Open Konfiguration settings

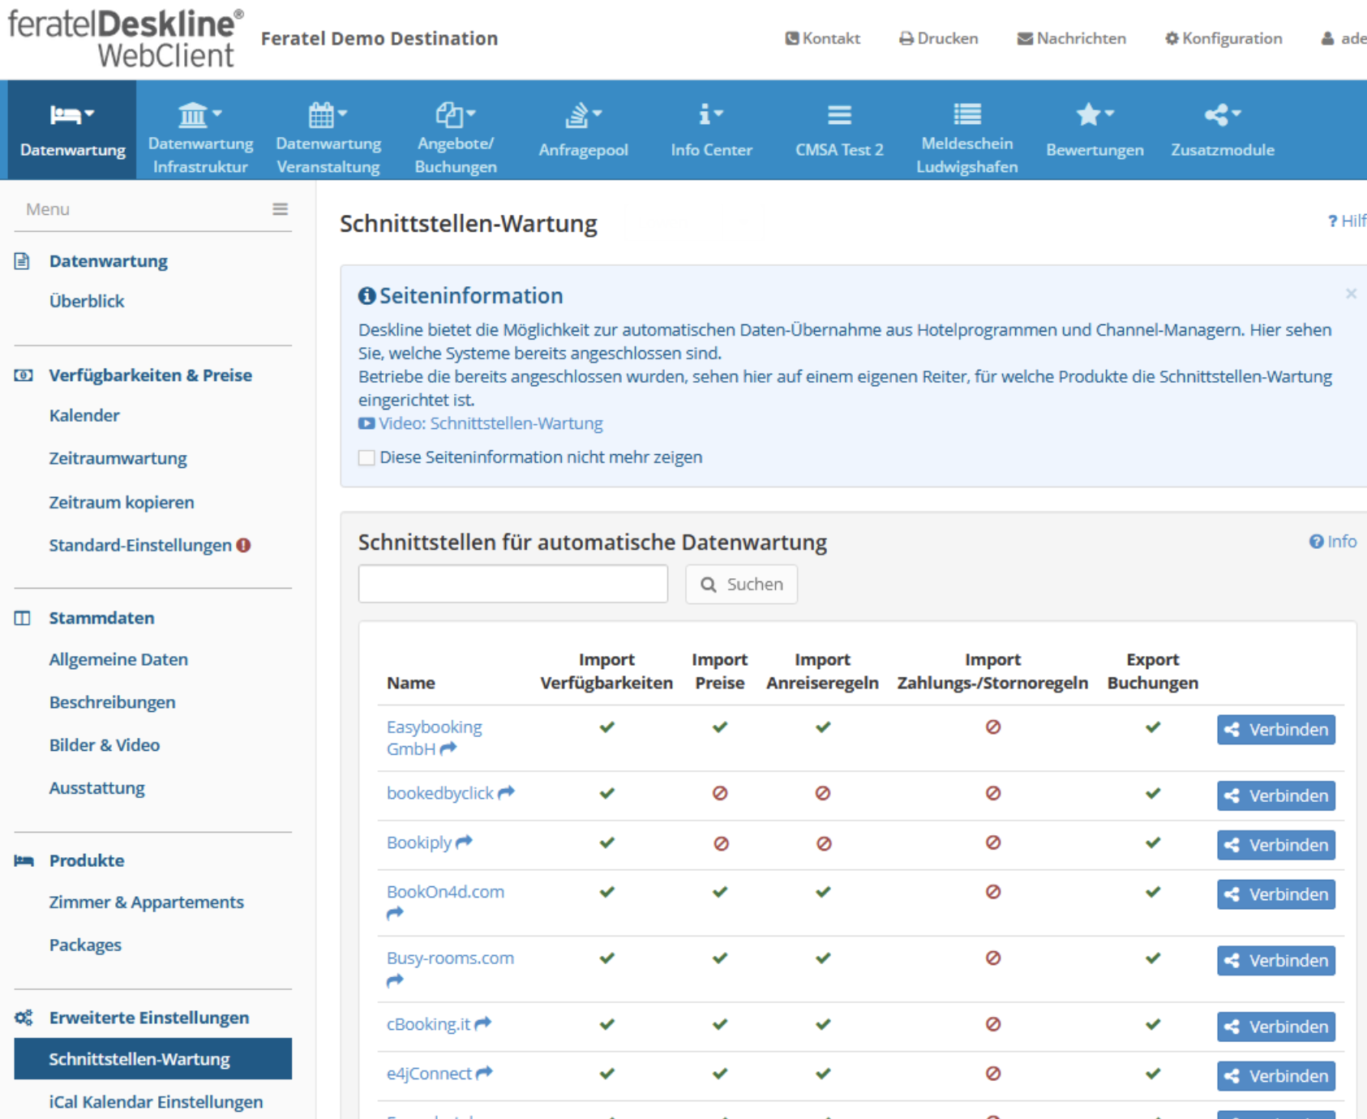point(1223,38)
